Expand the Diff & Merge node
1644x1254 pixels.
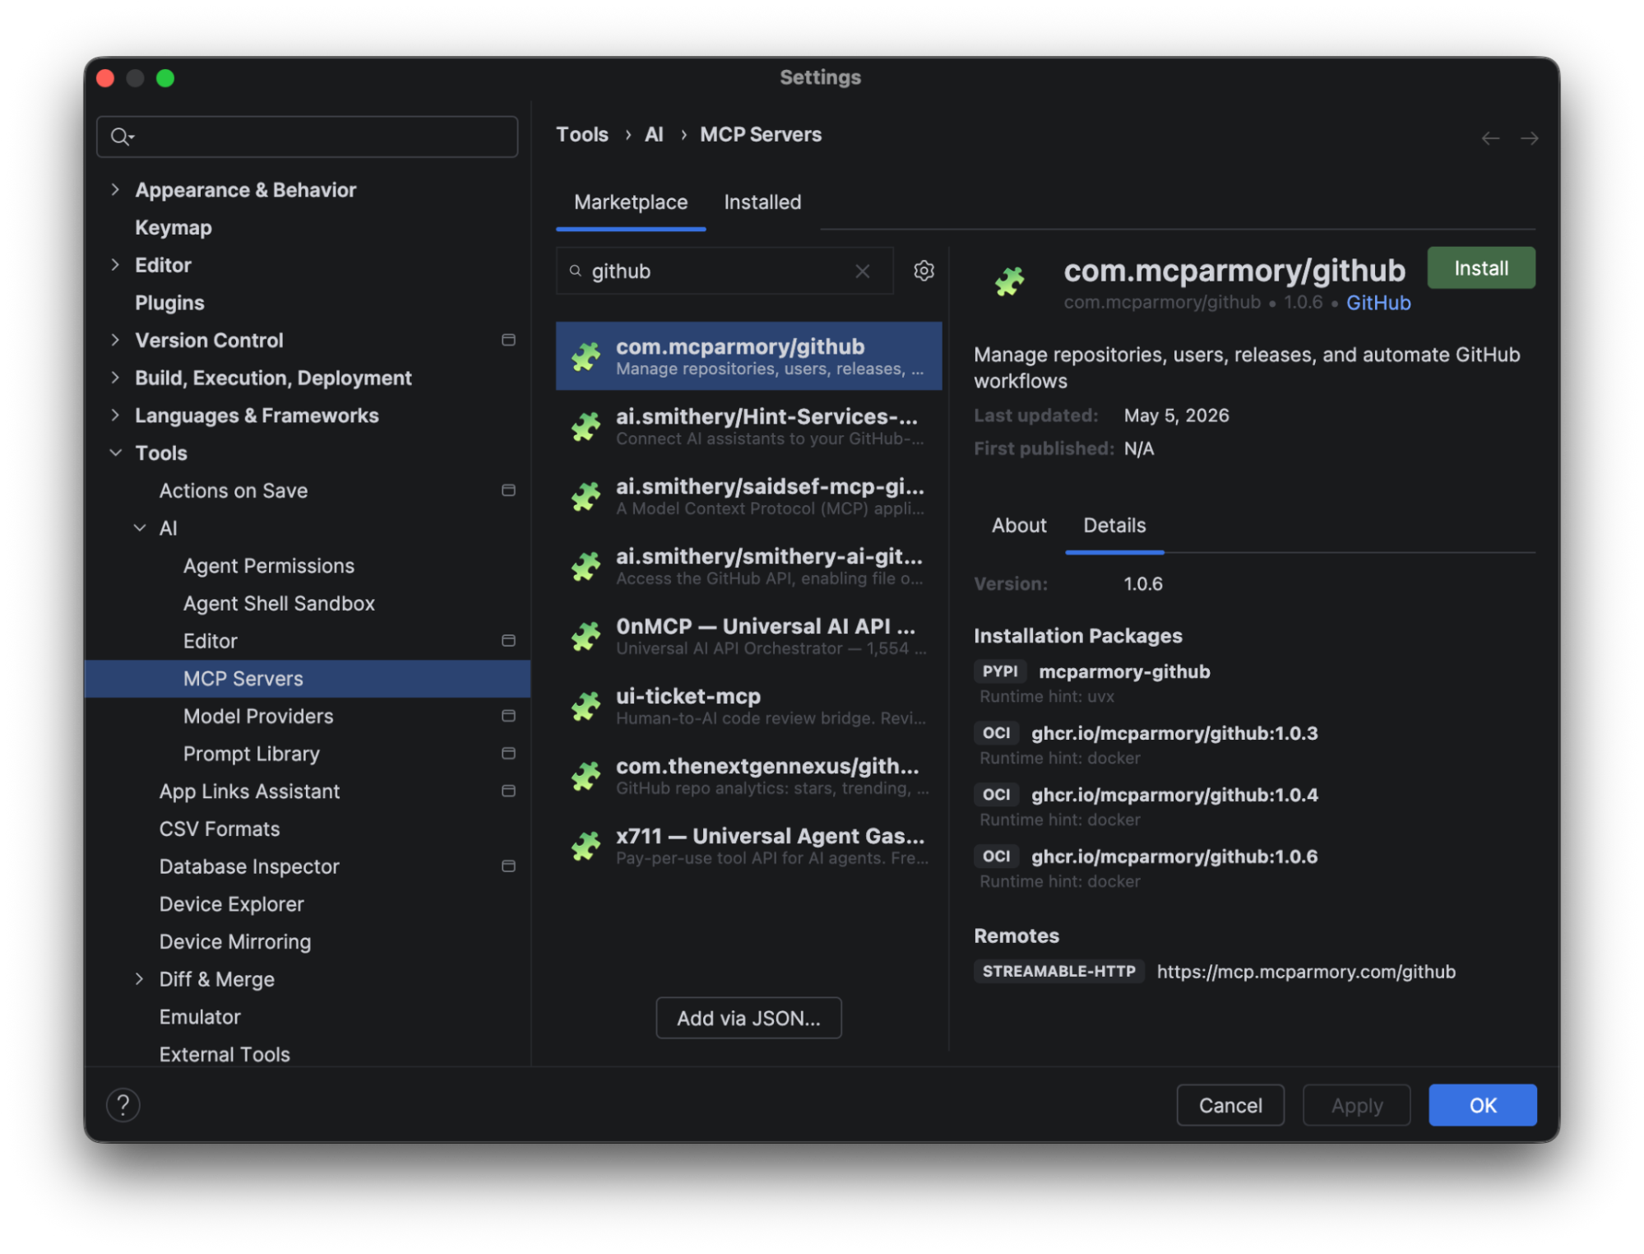coord(140,978)
